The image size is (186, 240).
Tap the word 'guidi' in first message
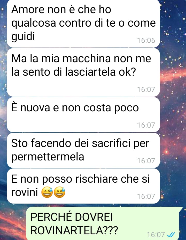(23, 36)
